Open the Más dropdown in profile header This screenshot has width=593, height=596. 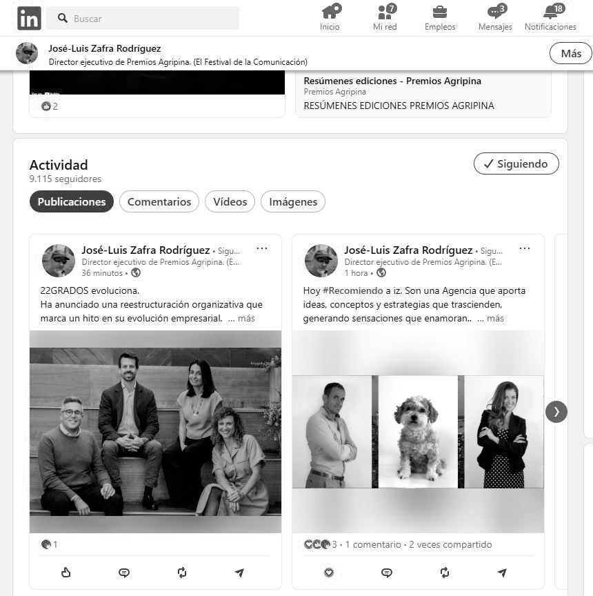pyautogui.click(x=570, y=53)
